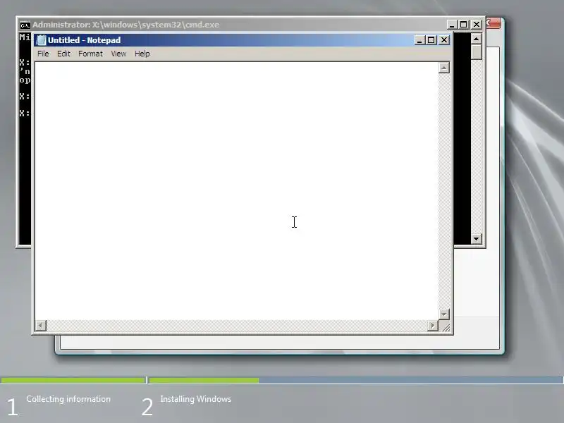Open the Edit menu in Notepad
This screenshot has height=423, width=564.
(x=63, y=54)
